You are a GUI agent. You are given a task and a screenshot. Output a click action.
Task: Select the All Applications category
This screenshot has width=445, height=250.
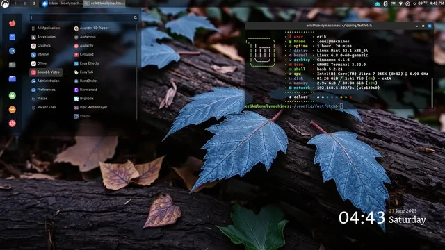[46, 28]
